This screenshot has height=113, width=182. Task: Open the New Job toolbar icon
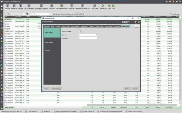coord(7,7)
